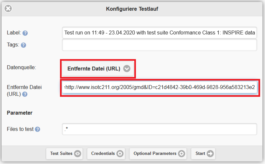Screen dimensions: 265x164
Task: Focus the Label text field
Action: pyautogui.click(x=159, y=33)
